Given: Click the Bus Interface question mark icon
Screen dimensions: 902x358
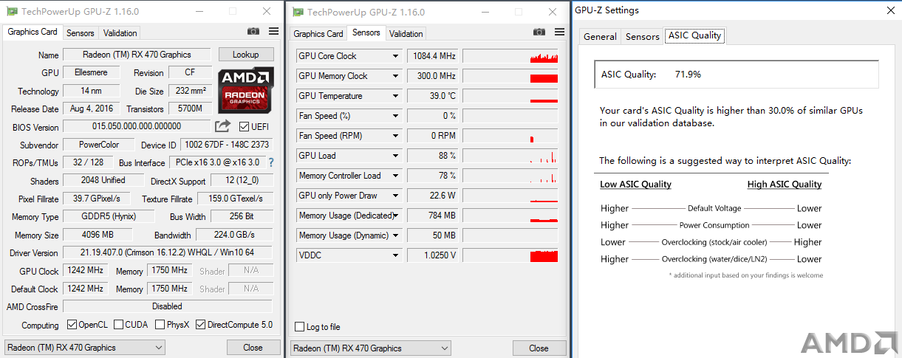Looking at the screenshot, I should tap(271, 162).
